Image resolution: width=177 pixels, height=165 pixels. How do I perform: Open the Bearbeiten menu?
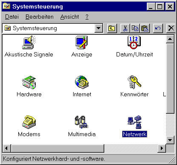(40, 17)
